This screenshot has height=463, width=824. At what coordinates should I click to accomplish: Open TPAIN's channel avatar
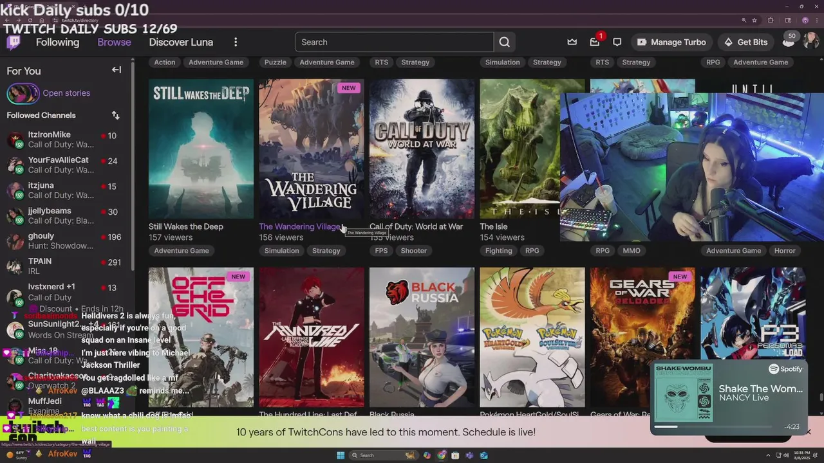(15, 266)
